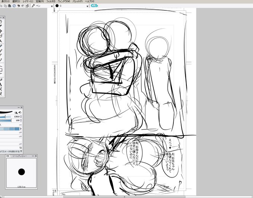The height and width of the screenshot is (198, 253).
Task: Reset tool options with the circular arrow icon
Action: (x=20, y=113)
